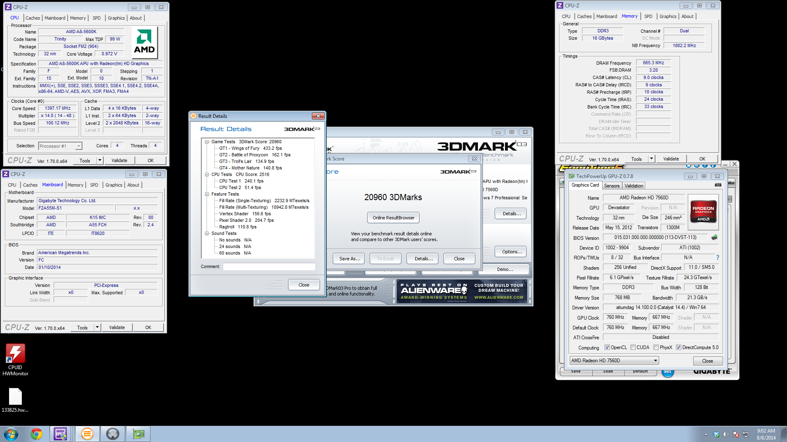The image size is (787, 442).
Task: Select the GT4 - Mother Nature row
Action: tap(250, 168)
